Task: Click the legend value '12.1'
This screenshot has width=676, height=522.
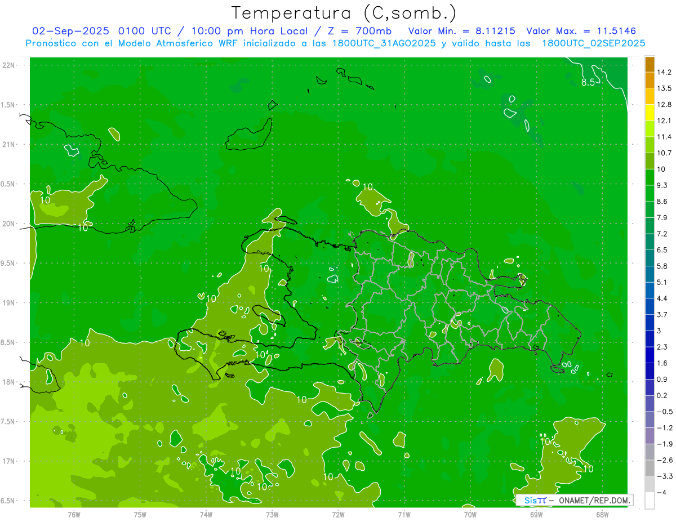Action: [x=664, y=121]
